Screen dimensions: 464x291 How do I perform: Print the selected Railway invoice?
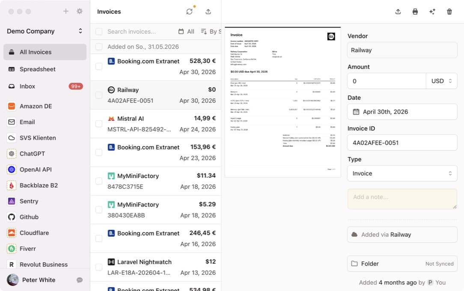pos(415,12)
